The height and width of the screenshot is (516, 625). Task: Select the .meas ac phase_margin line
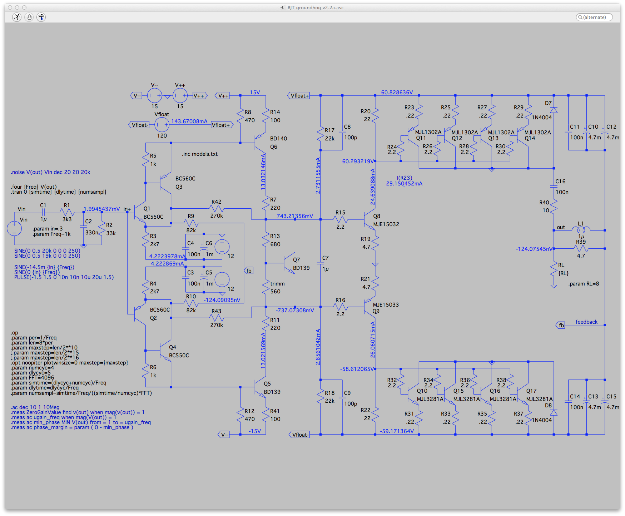click(72, 427)
